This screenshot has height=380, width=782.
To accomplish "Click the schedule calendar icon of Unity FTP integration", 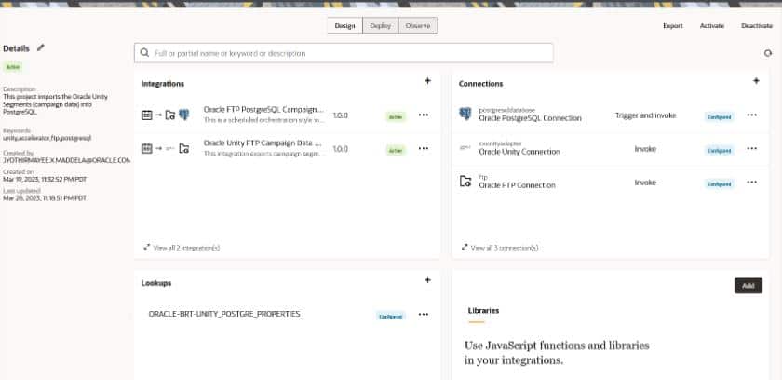I will (147, 149).
